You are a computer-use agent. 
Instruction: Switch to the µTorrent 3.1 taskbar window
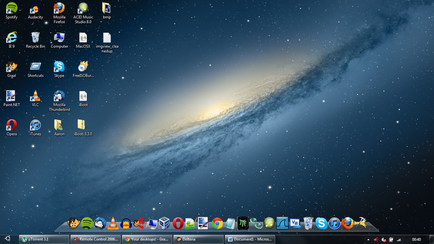44,239
